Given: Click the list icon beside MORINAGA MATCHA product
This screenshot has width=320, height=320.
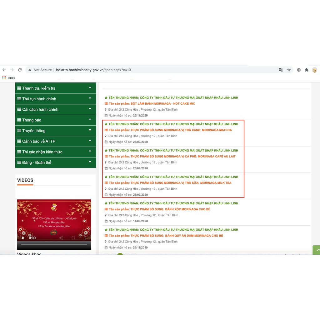Looking at the screenshot, I should coord(106,130).
